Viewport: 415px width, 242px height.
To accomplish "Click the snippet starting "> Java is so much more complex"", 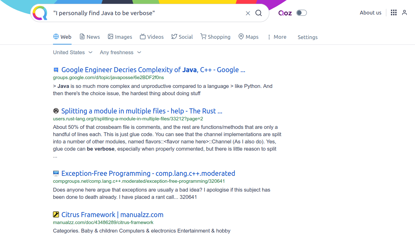I will (163, 90).
